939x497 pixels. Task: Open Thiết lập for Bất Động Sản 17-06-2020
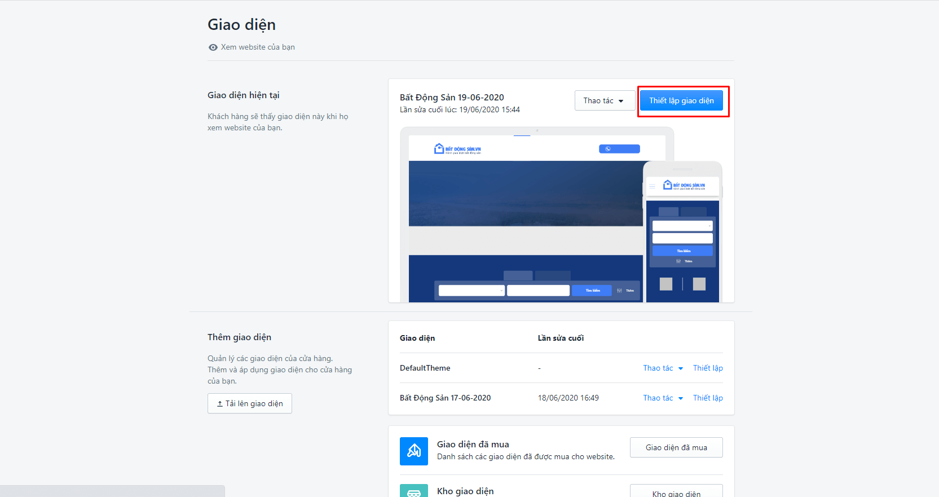(708, 398)
